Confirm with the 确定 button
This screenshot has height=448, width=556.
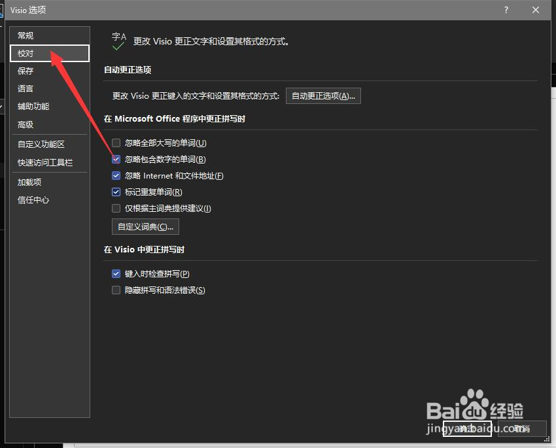[467, 428]
